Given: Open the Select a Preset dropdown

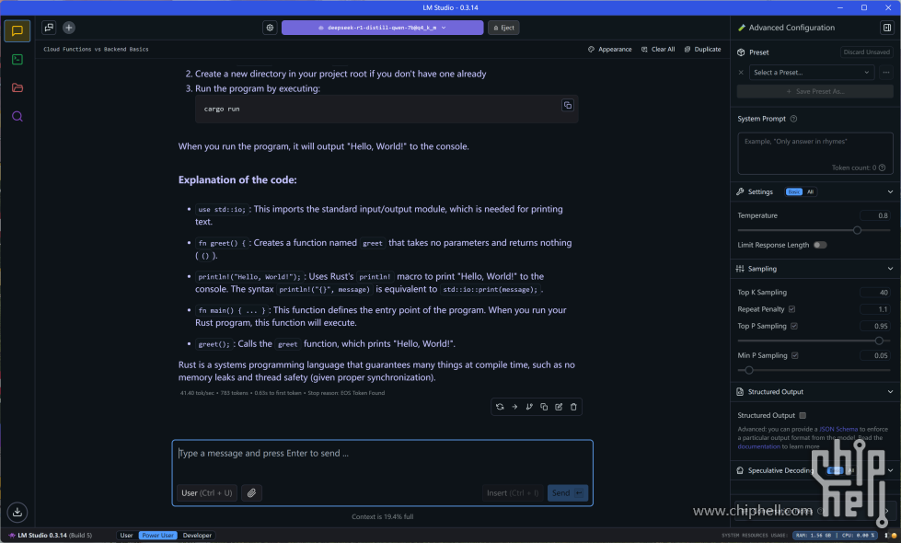Looking at the screenshot, I should click(812, 73).
